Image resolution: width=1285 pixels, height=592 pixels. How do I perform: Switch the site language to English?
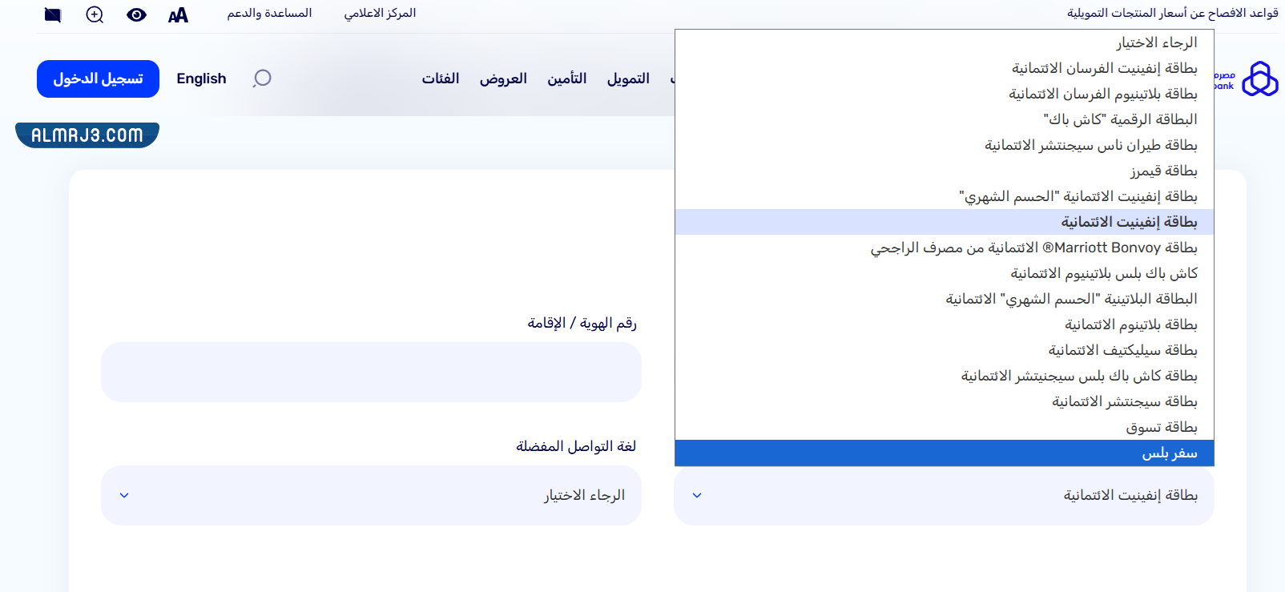click(x=201, y=79)
